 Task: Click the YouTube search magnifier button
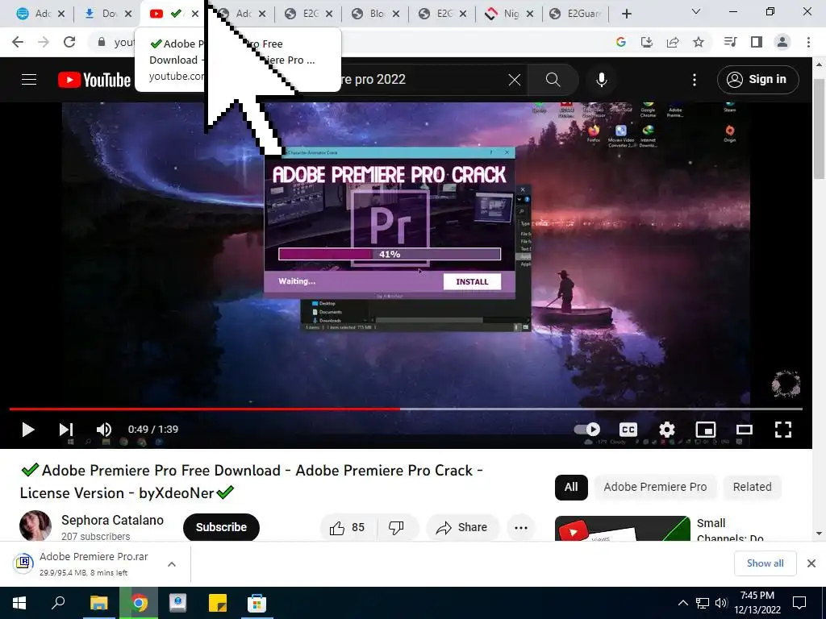(x=553, y=80)
